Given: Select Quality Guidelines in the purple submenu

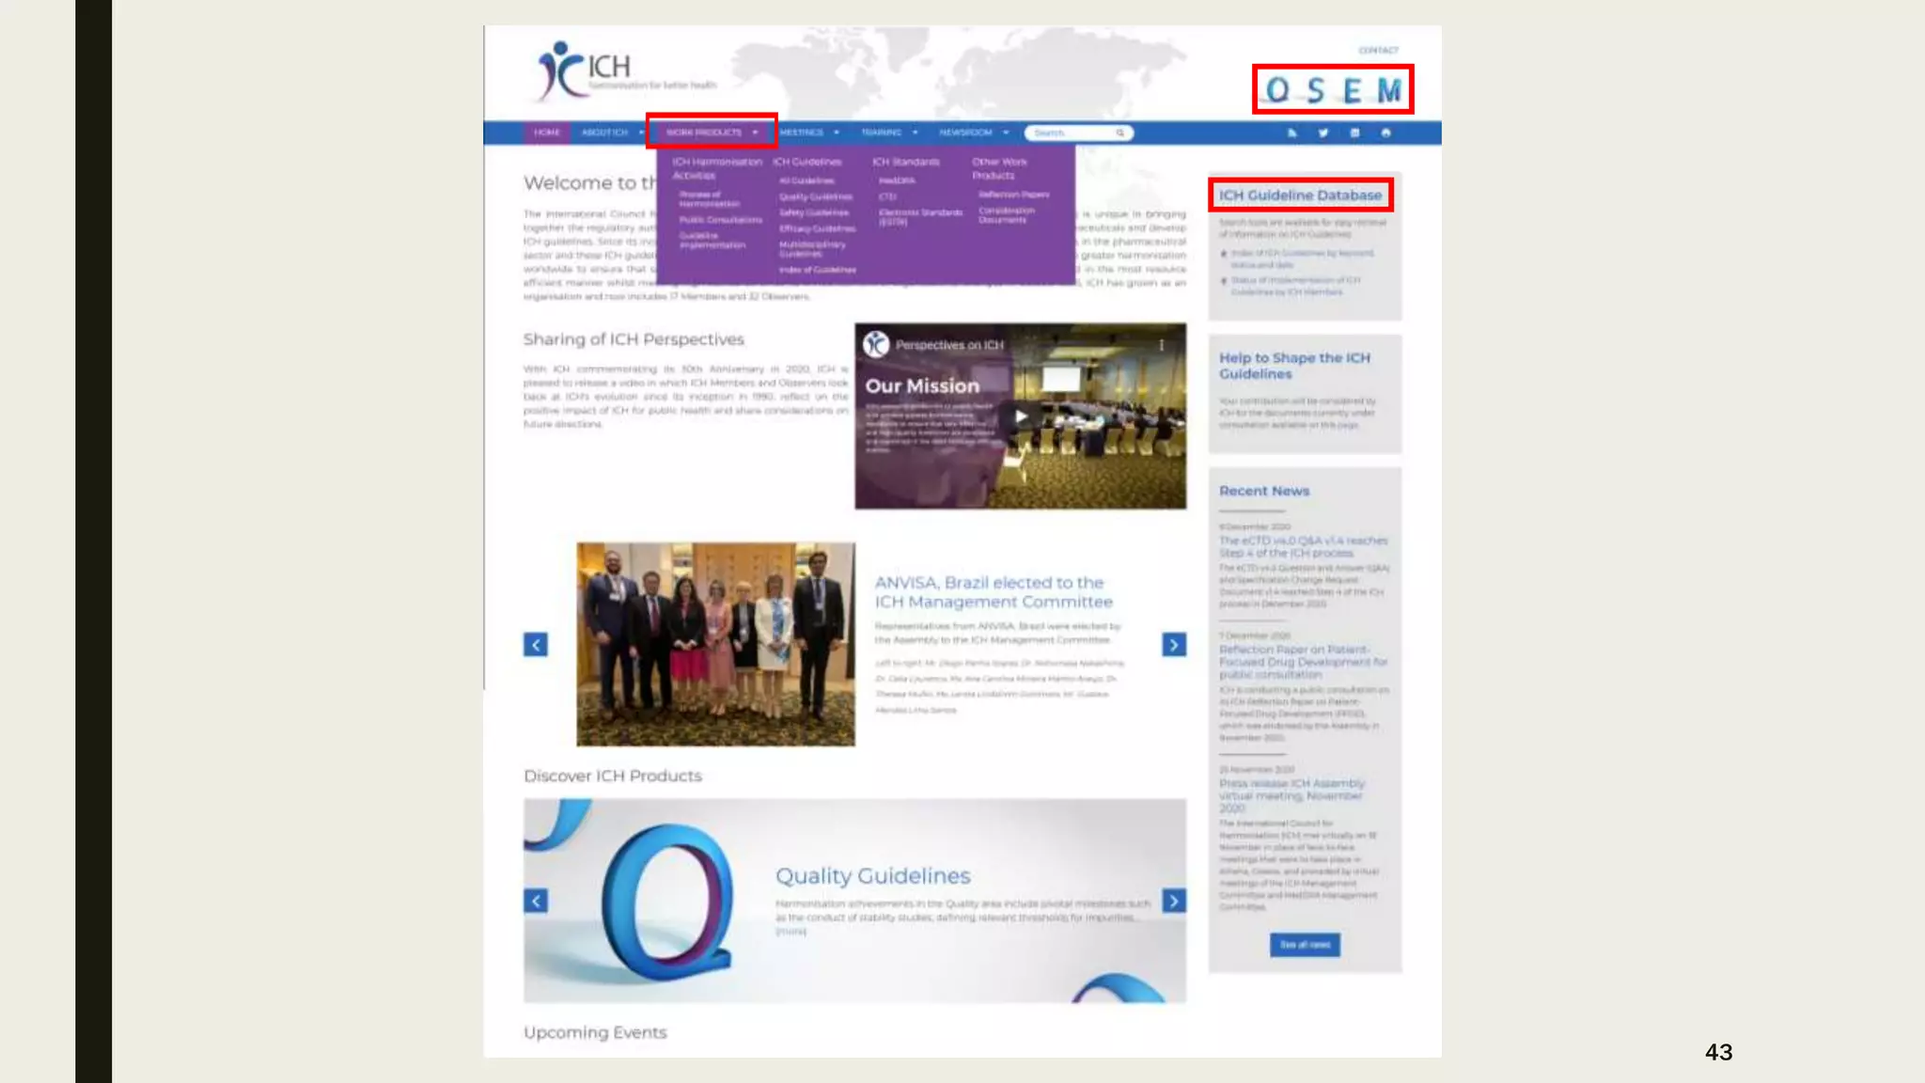Looking at the screenshot, I should pyautogui.click(x=815, y=196).
